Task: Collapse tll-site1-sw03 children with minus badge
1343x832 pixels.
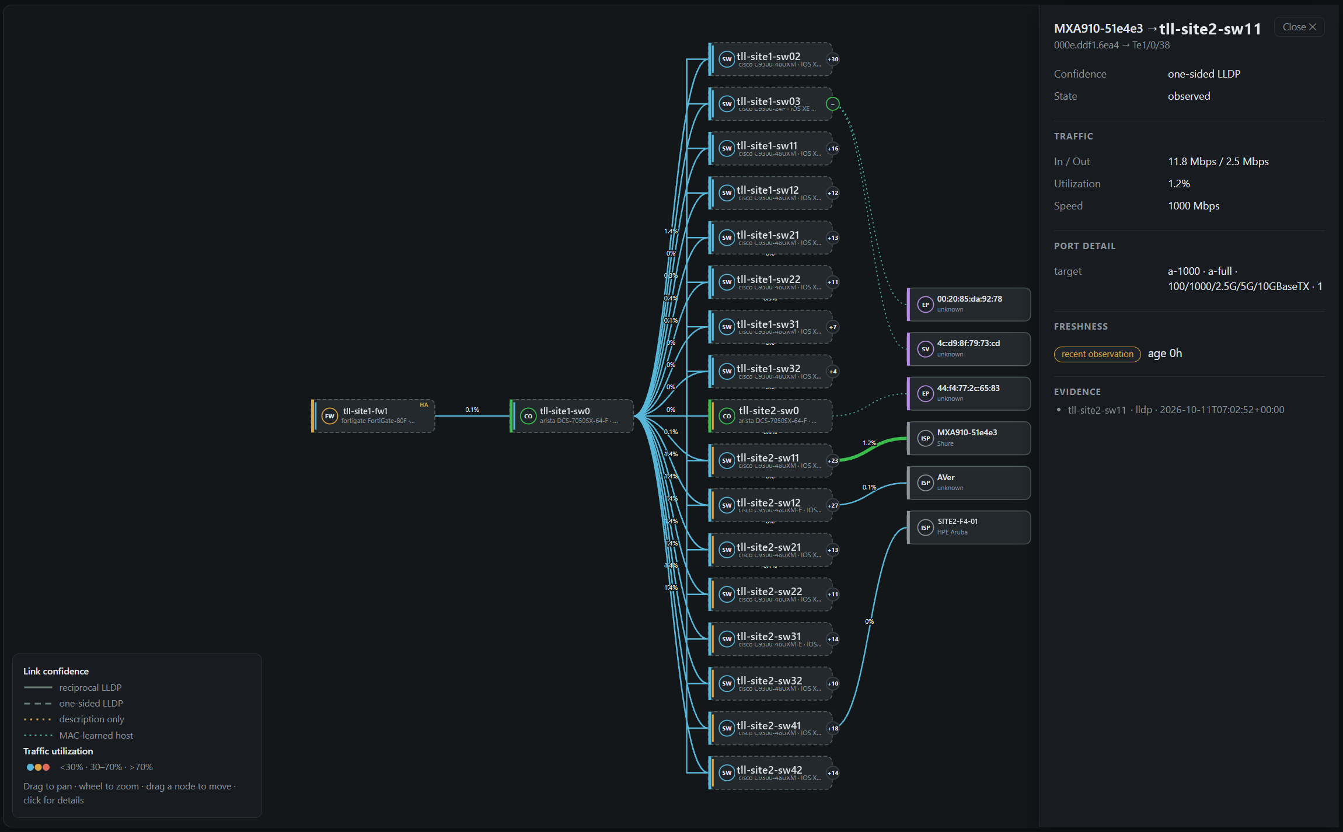Action: tap(833, 104)
